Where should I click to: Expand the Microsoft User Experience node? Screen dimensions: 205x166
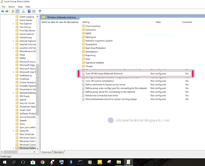click(13, 72)
